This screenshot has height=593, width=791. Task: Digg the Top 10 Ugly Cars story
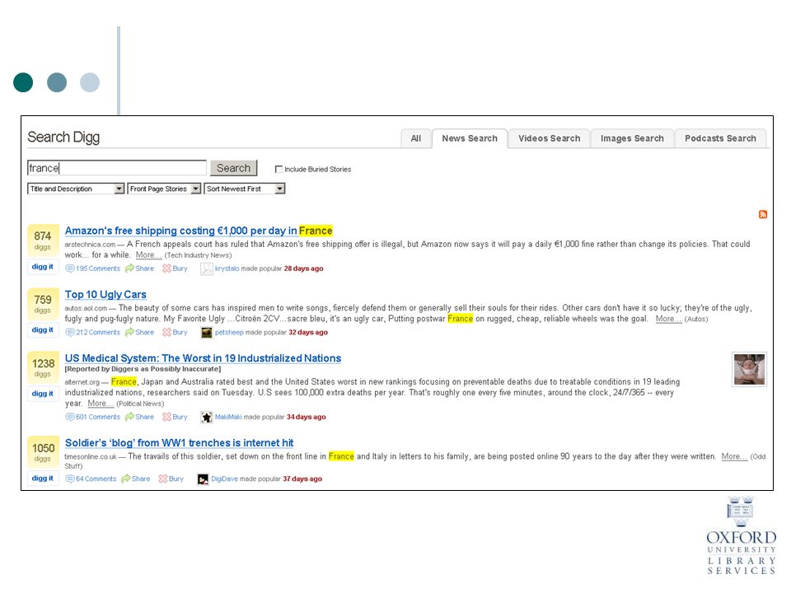pyautogui.click(x=42, y=329)
